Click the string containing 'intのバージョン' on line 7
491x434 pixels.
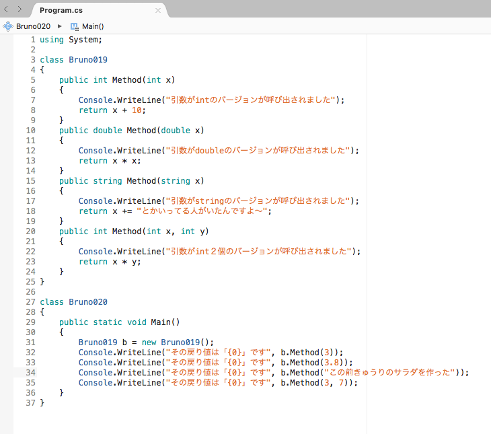(x=250, y=100)
